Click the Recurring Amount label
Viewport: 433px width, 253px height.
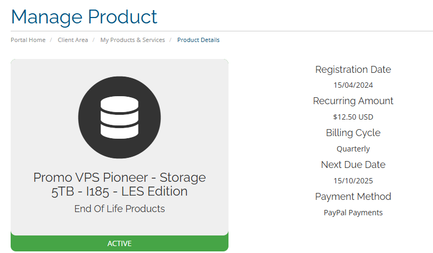[353, 101]
